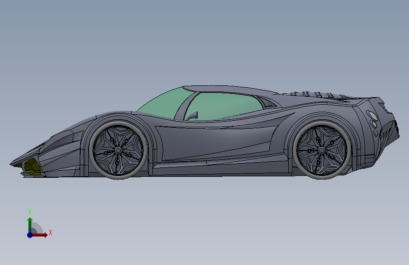The height and width of the screenshot is (265, 409).
Task: Click the green Y axis arrow
Action: (x=30, y=225)
